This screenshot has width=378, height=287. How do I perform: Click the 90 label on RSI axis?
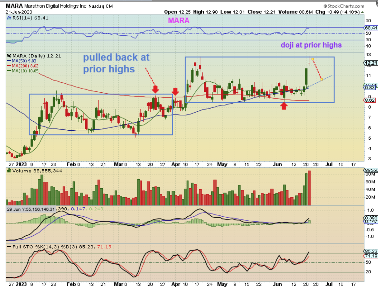(x=368, y=21)
